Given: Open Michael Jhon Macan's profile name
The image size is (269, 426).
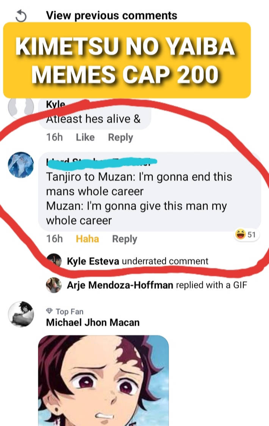Looking at the screenshot, I should 93,323.
